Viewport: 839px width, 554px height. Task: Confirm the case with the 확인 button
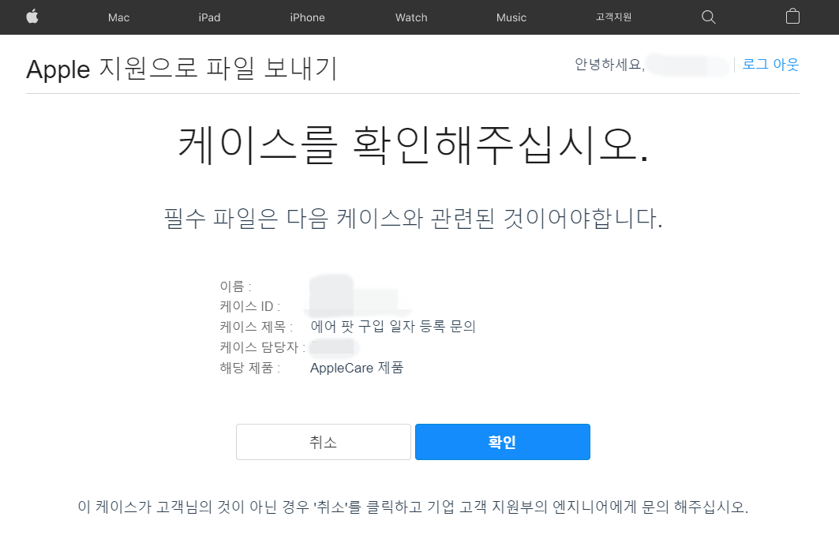pyautogui.click(x=503, y=442)
